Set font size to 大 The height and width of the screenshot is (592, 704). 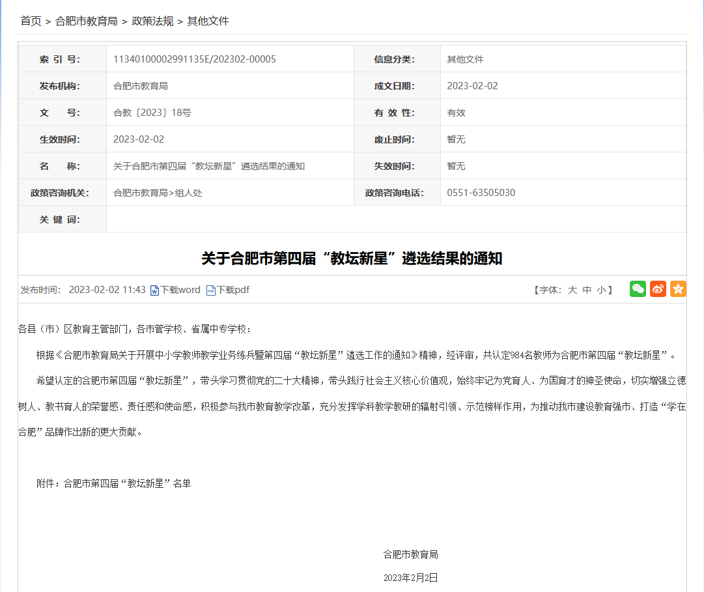[572, 290]
